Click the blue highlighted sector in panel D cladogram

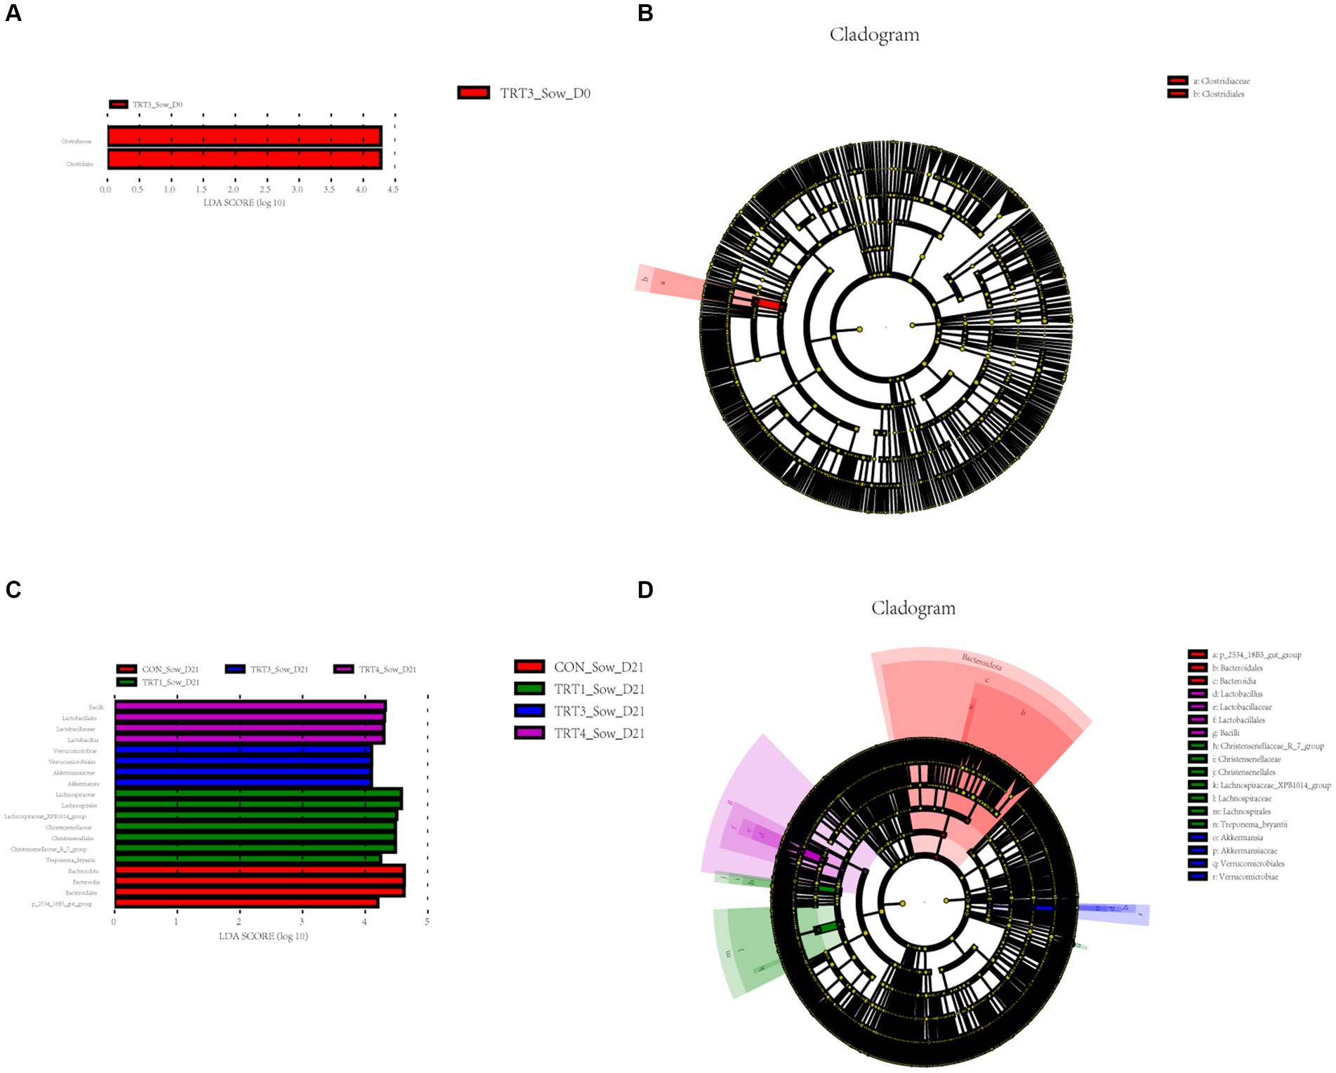click(x=1113, y=913)
